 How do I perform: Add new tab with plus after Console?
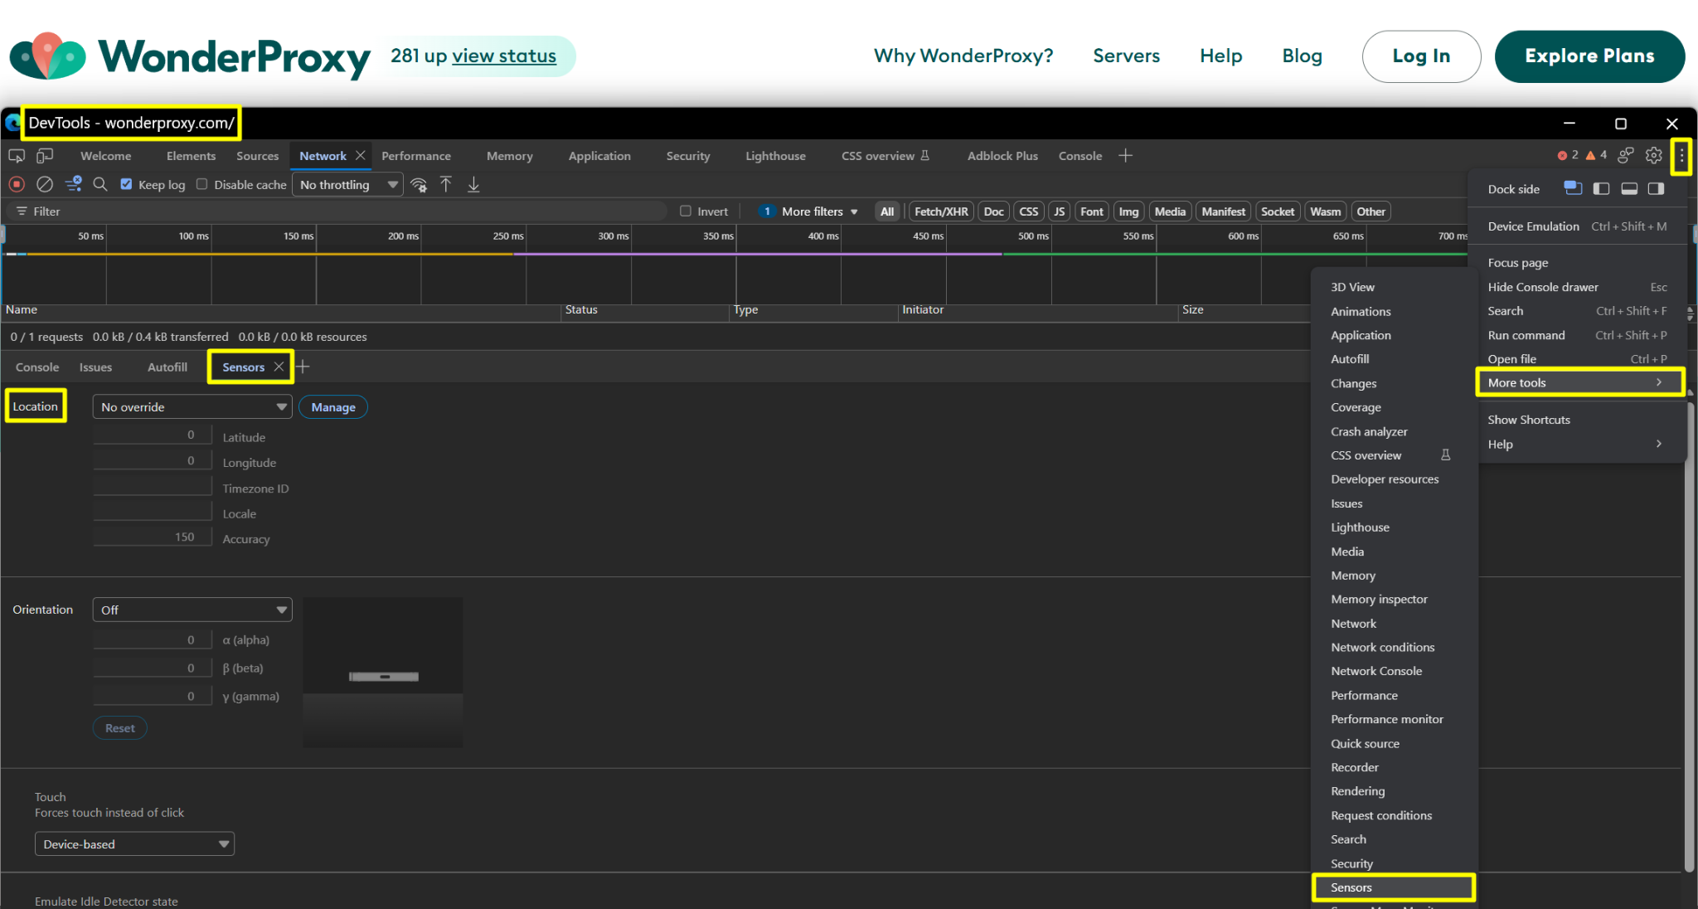tap(1125, 155)
